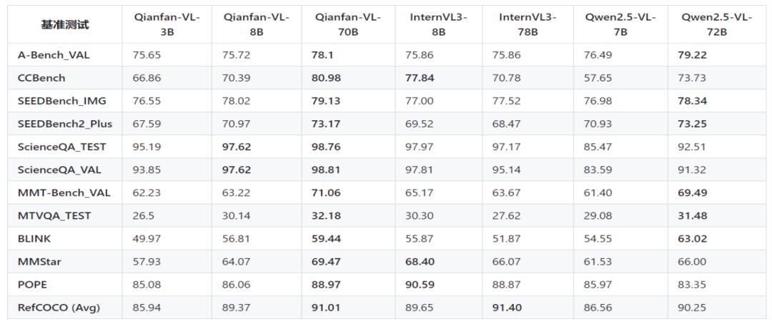Click the 80.98 score in CCBench row
772x324 pixels.
coord(326,78)
